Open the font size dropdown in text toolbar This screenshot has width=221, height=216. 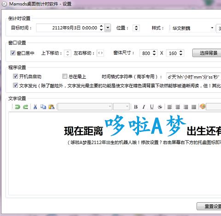(x=127, y=107)
